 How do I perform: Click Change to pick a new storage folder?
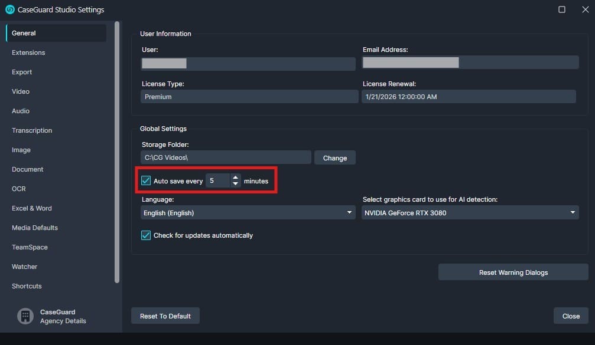click(x=334, y=157)
